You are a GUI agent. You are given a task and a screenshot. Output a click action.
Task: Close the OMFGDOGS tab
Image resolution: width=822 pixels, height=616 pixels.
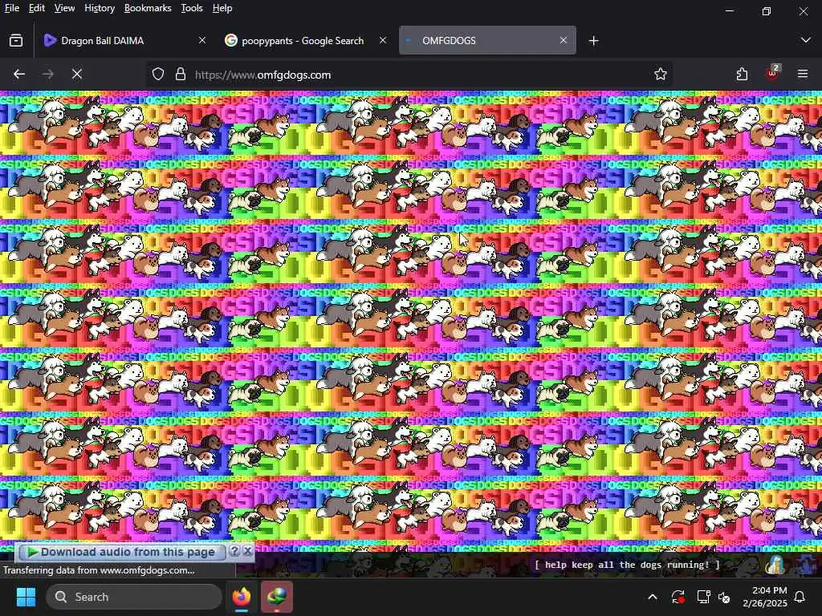point(563,40)
